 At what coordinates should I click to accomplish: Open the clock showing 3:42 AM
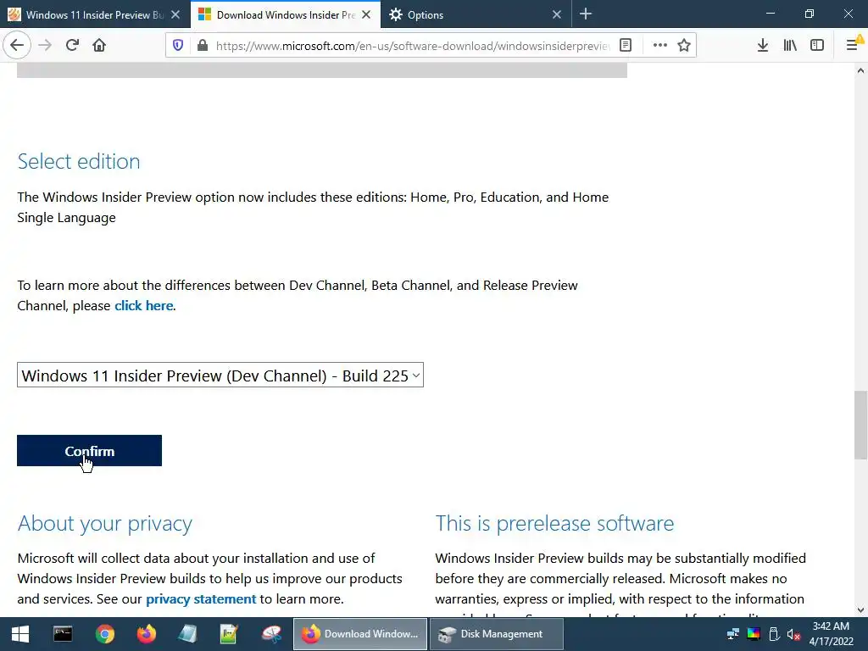[x=831, y=634]
